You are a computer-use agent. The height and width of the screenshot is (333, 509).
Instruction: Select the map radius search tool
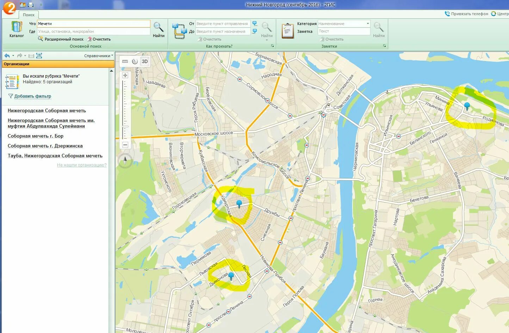click(x=135, y=61)
